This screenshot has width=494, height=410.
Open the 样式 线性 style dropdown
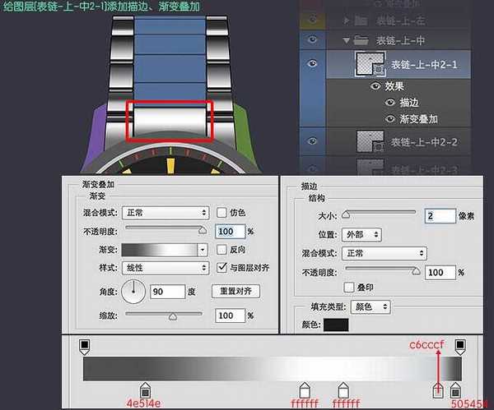click(164, 268)
